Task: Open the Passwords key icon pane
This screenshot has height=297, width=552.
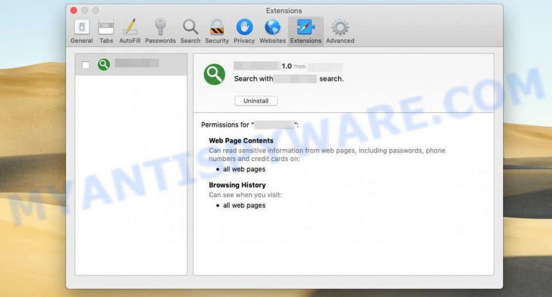Action: 160,32
